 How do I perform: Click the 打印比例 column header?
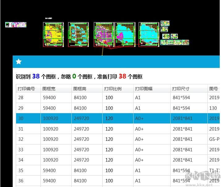pyautogui.click(x=113, y=89)
